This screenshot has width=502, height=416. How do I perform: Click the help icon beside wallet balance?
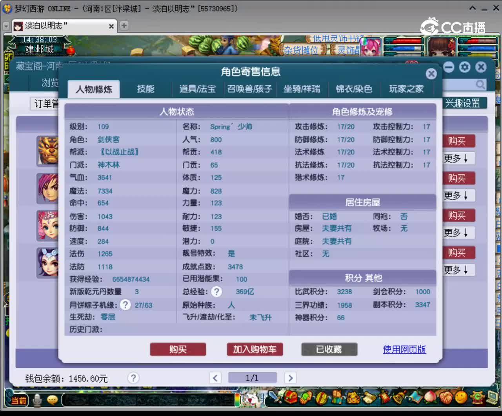(x=133, y=378)
